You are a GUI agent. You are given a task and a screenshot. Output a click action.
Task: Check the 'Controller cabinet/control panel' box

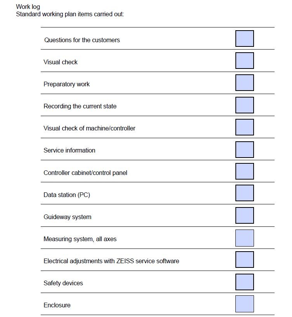tap(244, 171)
